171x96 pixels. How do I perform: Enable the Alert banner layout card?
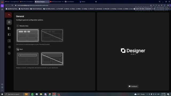[x=28, y=59]
